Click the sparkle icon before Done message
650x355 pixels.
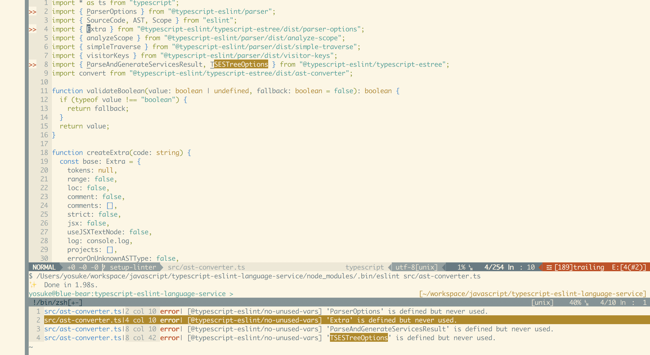(x=33, y=285)
